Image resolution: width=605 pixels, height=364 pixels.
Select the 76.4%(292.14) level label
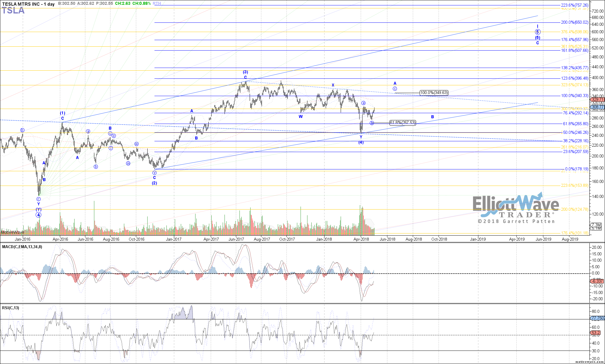pyautogui.click(x=576, y=113)
